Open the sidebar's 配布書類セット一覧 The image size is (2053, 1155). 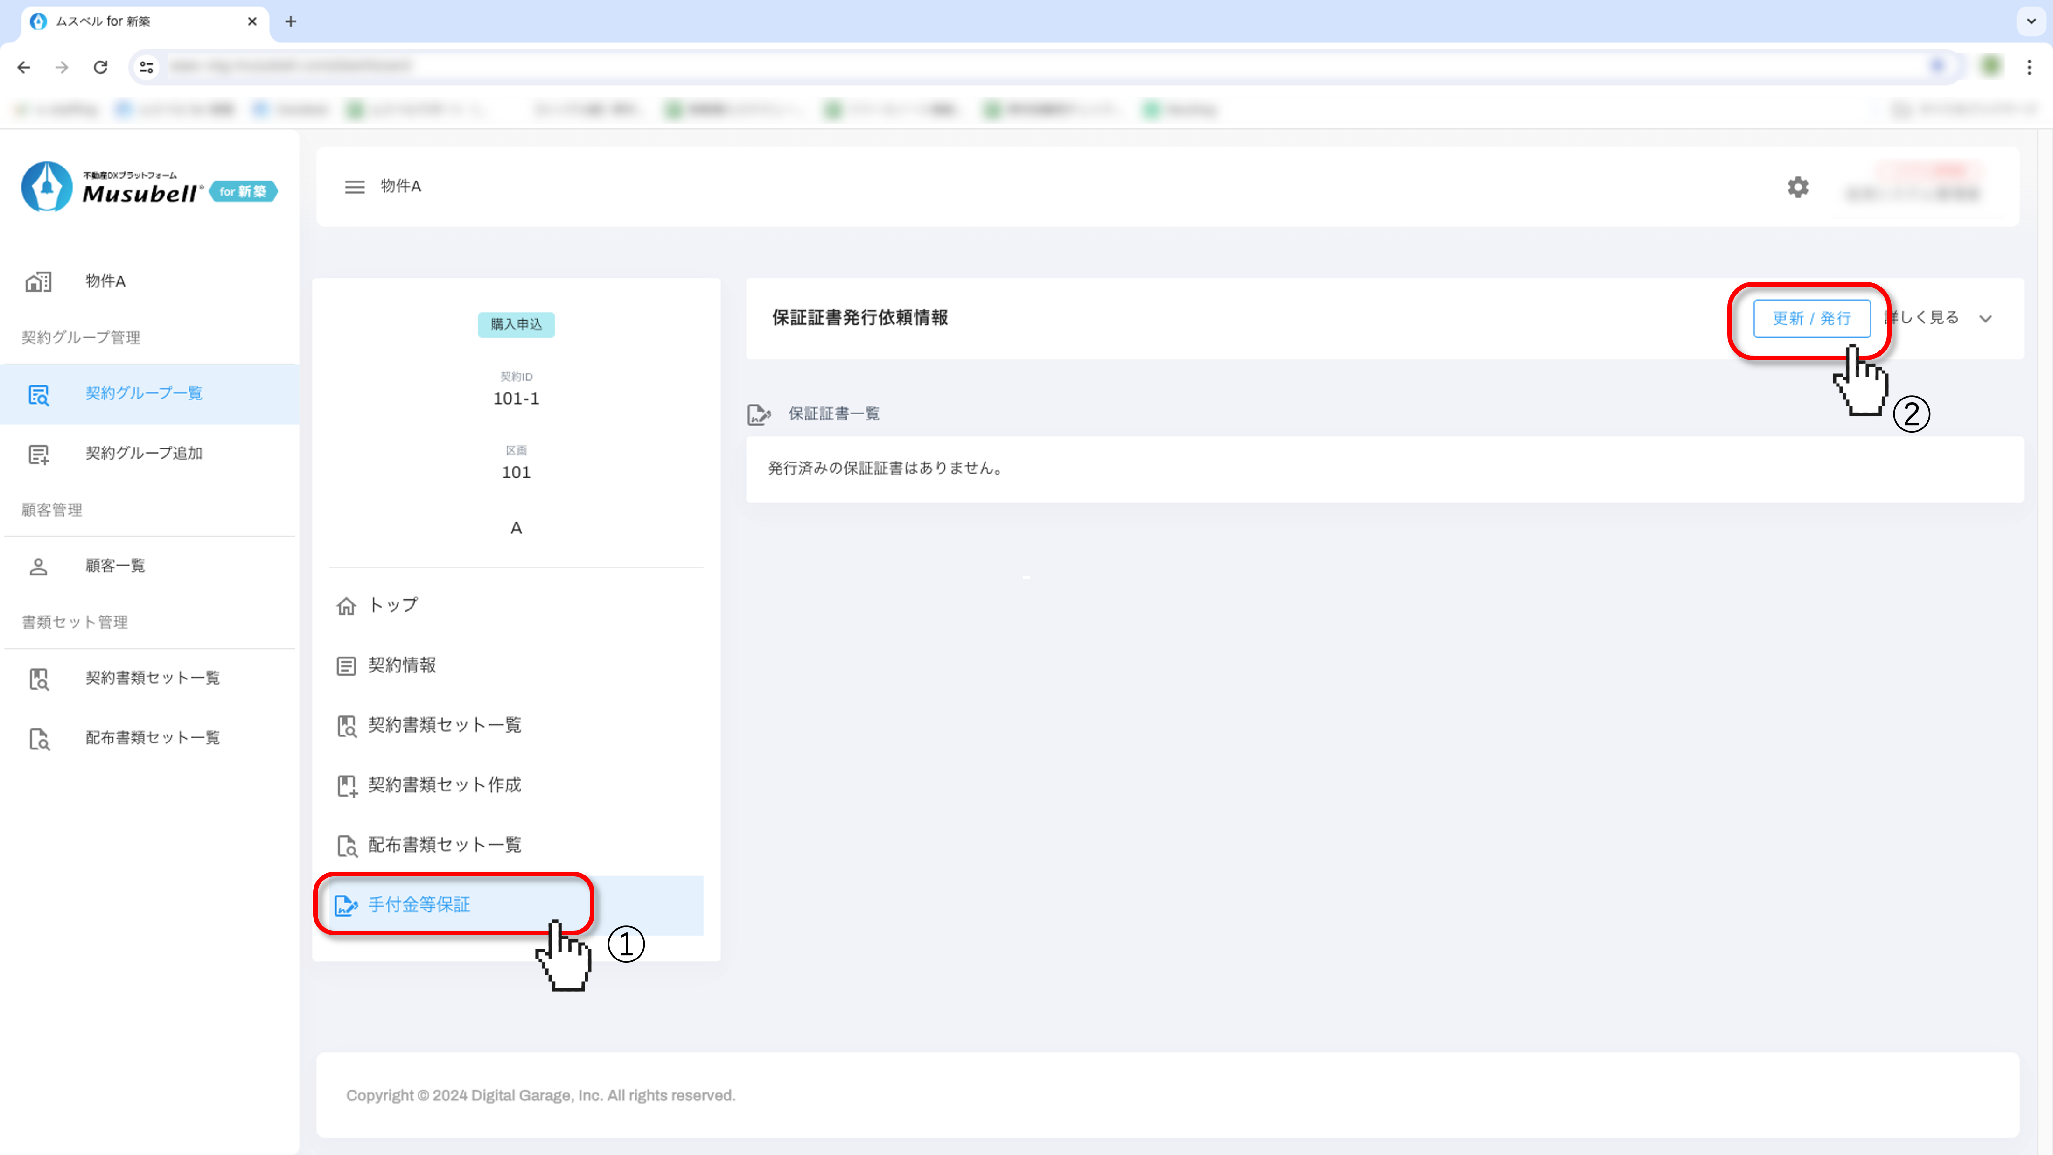(x=152, y=737)
